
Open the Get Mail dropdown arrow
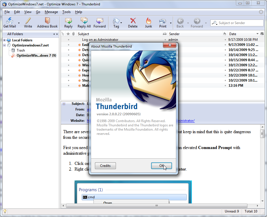pyautogui.click(x=19, y=23)
